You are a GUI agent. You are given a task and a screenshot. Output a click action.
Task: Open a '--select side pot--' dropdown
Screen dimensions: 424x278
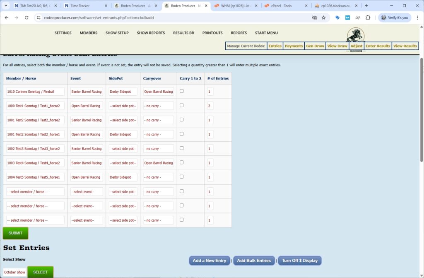pos(123,106)
